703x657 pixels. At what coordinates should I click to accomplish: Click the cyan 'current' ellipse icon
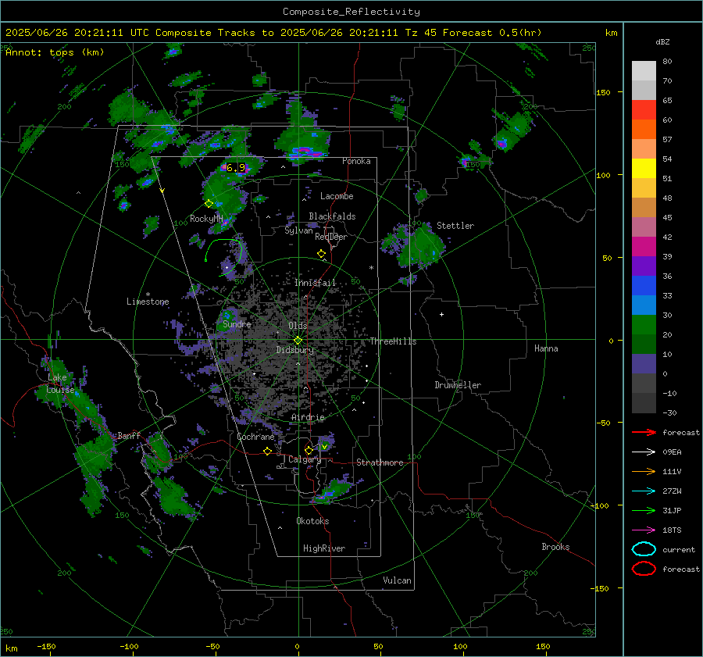tap(644, 549)
